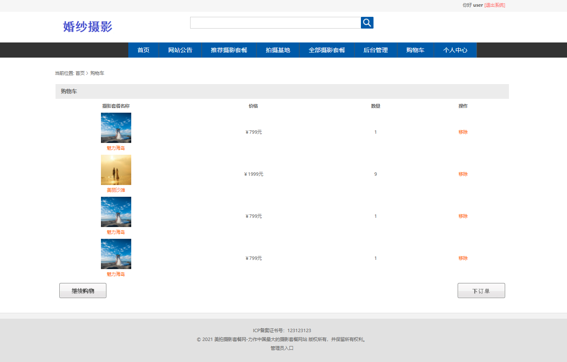The height and width of the screenshot is (362, 567).
Task: Open 管理员入口 in the footer
Action: click(281, 348)
